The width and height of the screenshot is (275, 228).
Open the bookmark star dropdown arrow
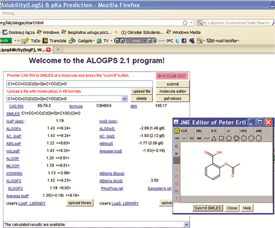[191, 23]
